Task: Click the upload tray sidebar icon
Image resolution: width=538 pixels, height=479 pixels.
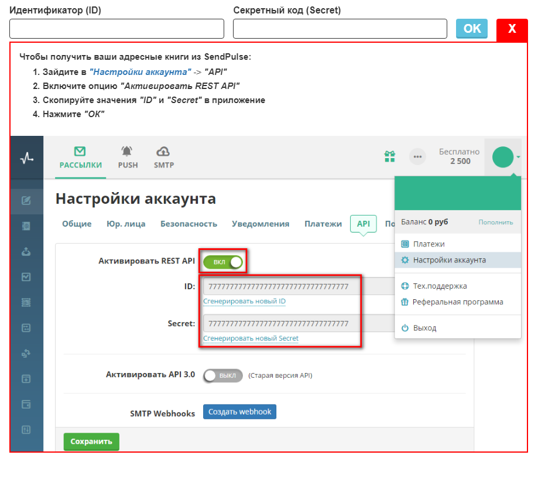Action: [x=26, y=252]
